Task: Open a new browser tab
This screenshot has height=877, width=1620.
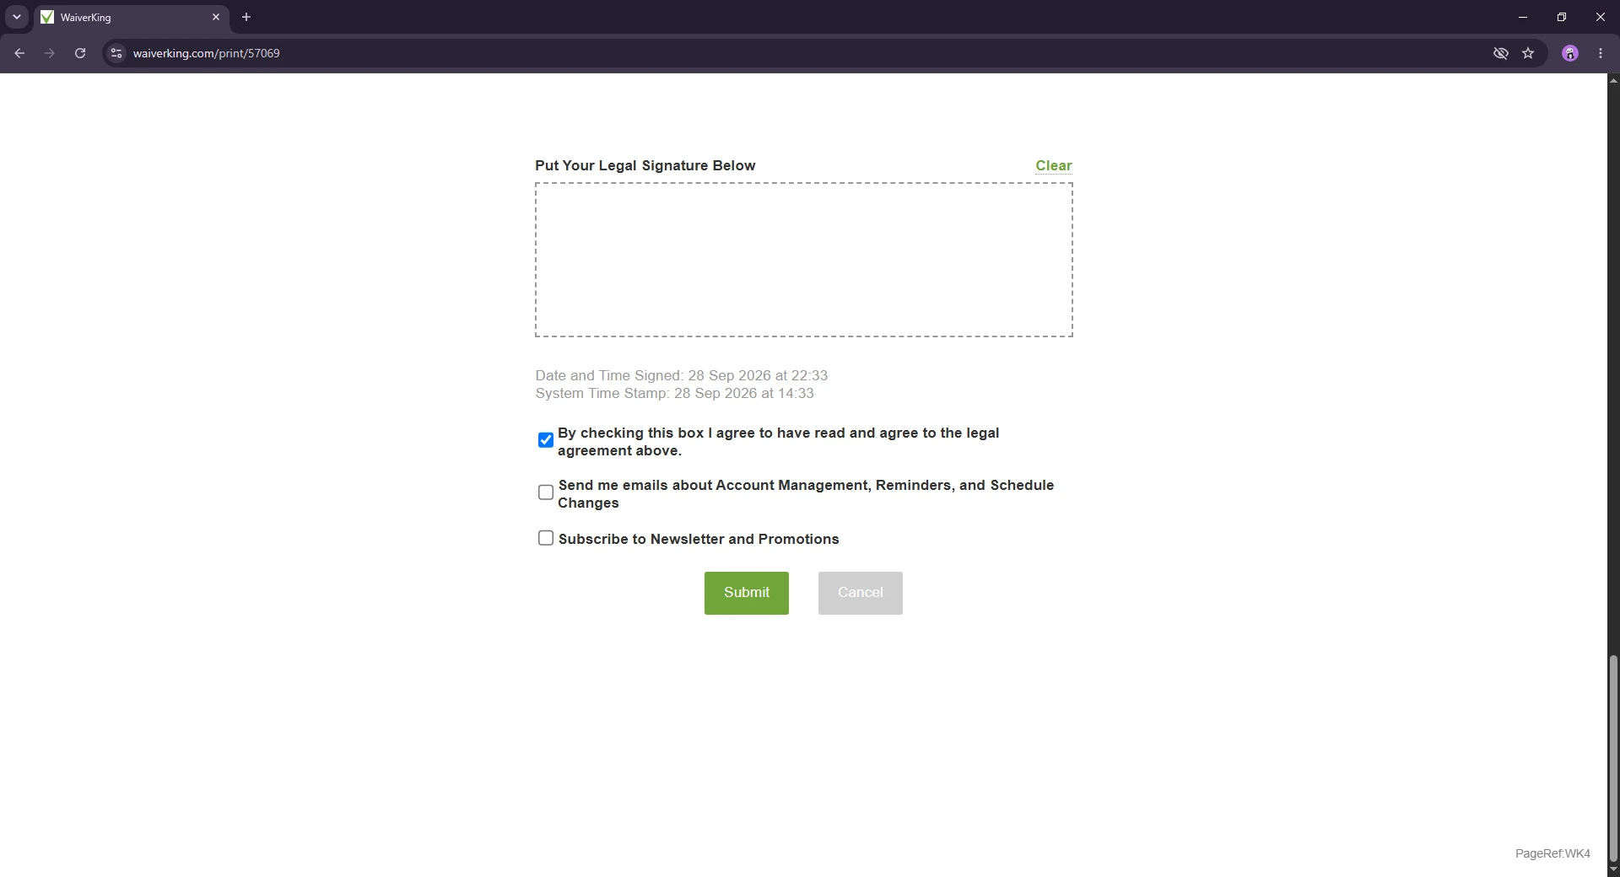Action: [x=246, y=17]
